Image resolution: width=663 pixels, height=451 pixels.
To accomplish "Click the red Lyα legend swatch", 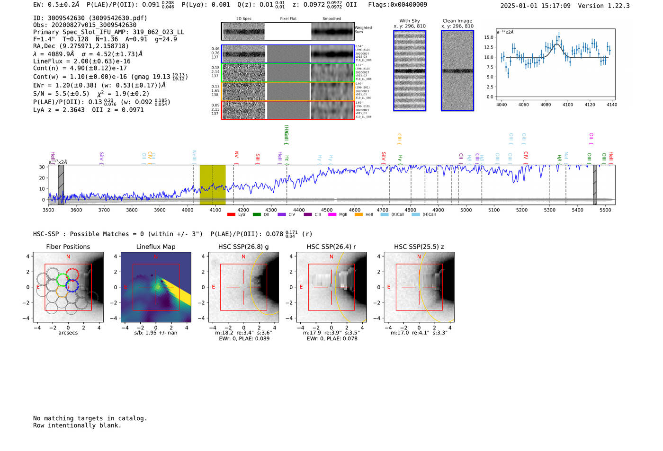I will tap(231, 215).
